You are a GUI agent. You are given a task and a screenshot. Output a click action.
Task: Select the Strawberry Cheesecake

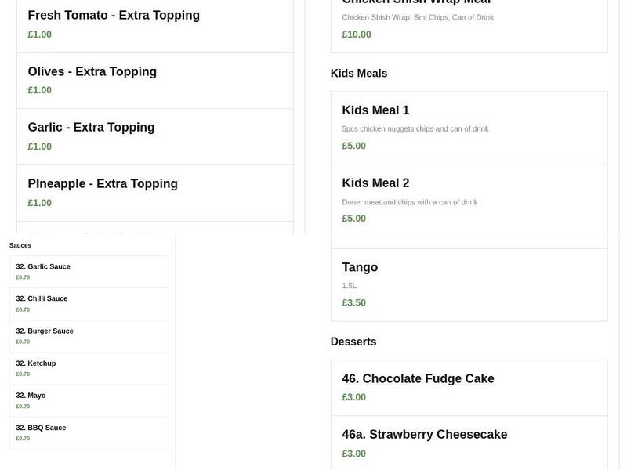click(424, 433)
